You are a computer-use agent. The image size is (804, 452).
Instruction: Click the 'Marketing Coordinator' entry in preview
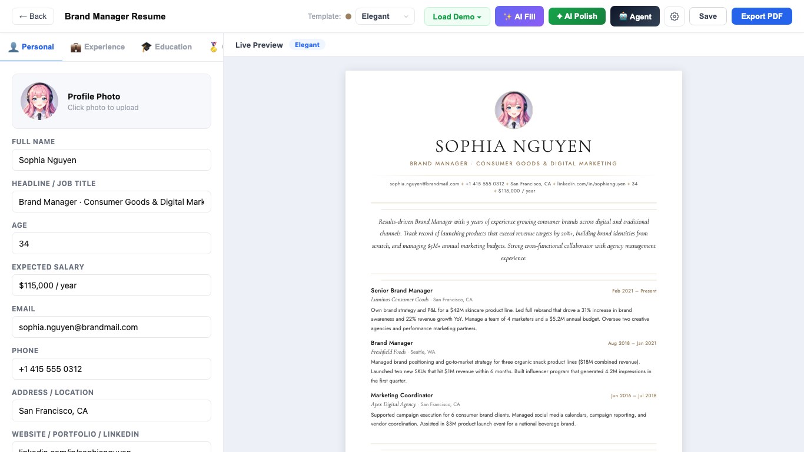click(401, 395)
